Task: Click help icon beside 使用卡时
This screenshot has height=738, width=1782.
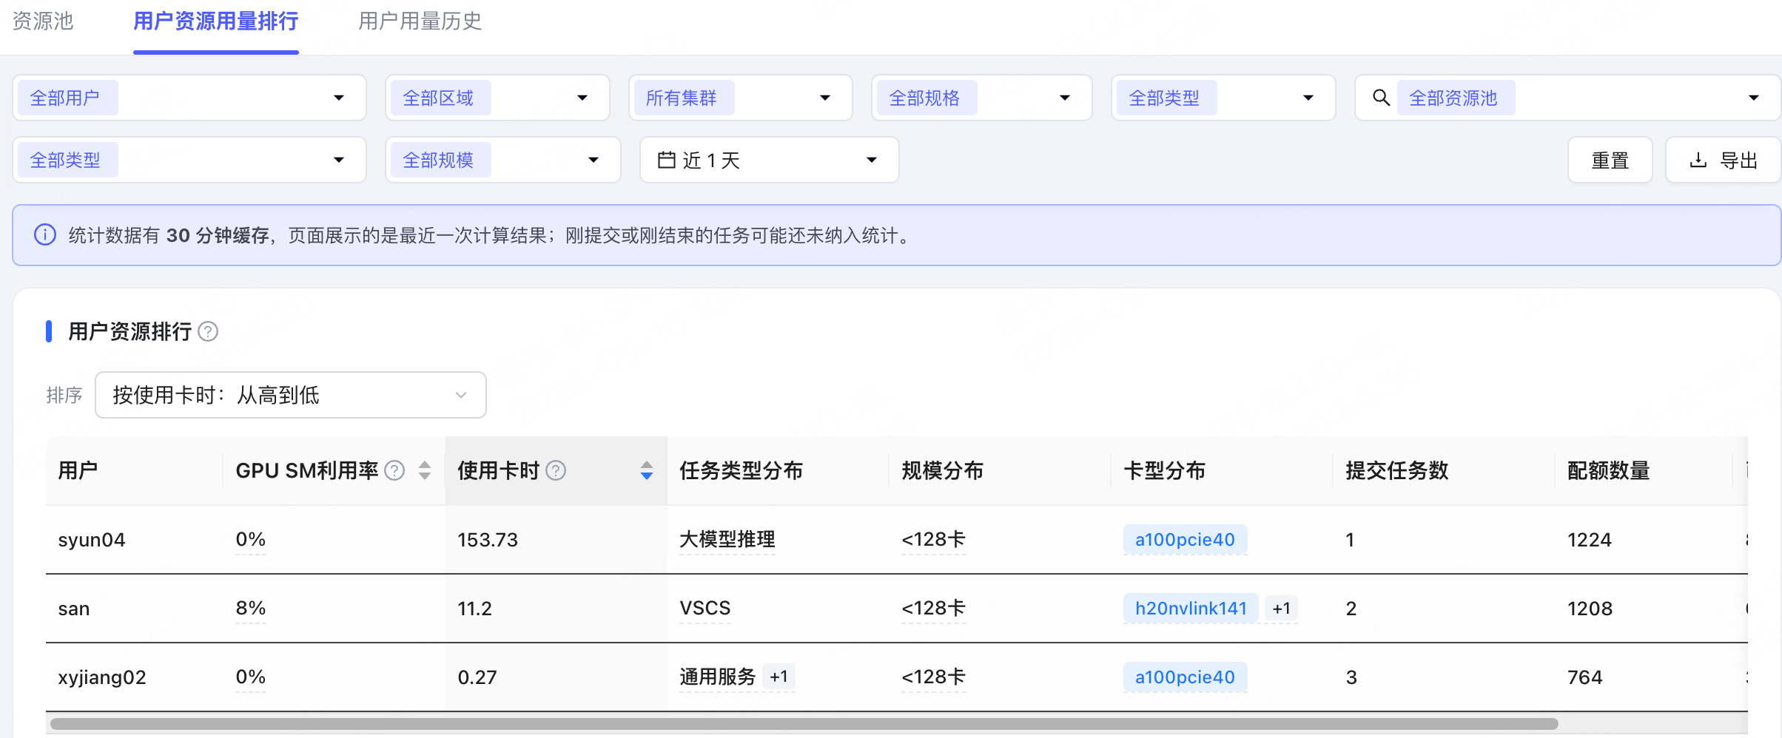Action: (x=556, y=470)
